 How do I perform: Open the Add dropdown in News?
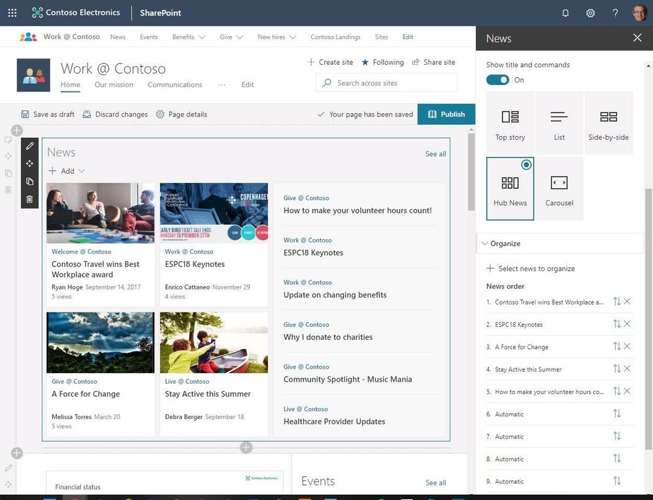click(x=67, y=171)
